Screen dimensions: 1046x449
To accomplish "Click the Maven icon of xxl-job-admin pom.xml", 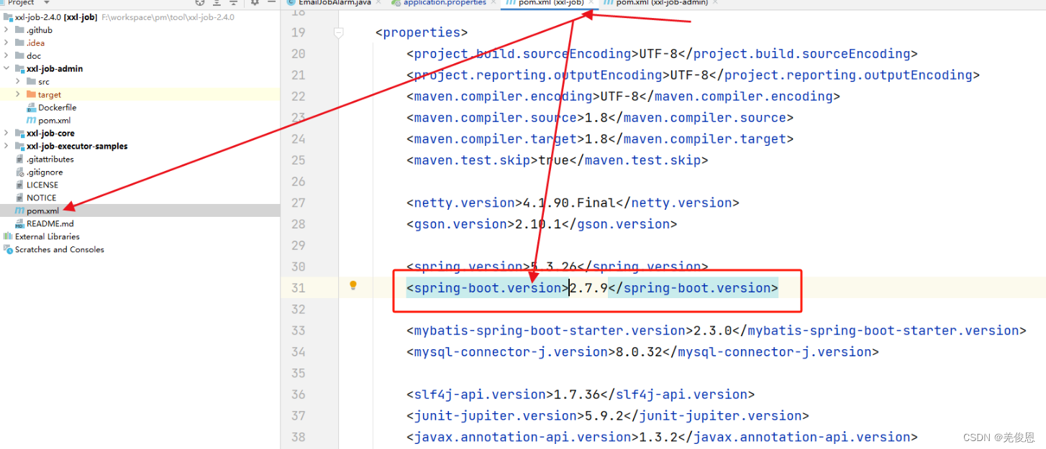I will pos(31,121).
